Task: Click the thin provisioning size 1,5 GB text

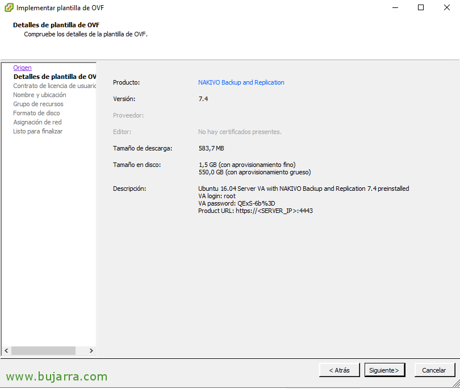Action: [x=247, y=165]
